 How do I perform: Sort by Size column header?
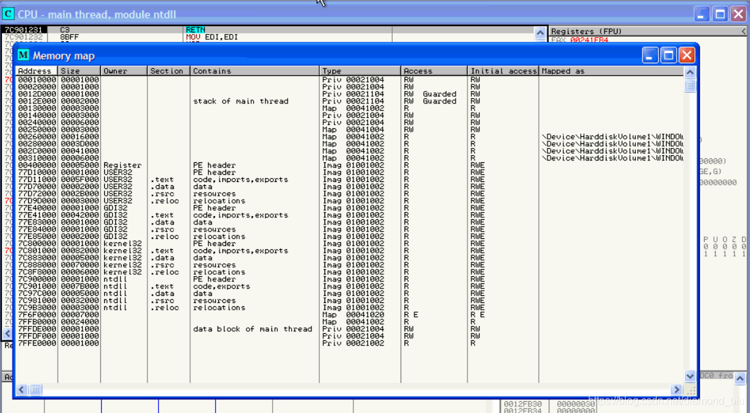tap(79, 71)
